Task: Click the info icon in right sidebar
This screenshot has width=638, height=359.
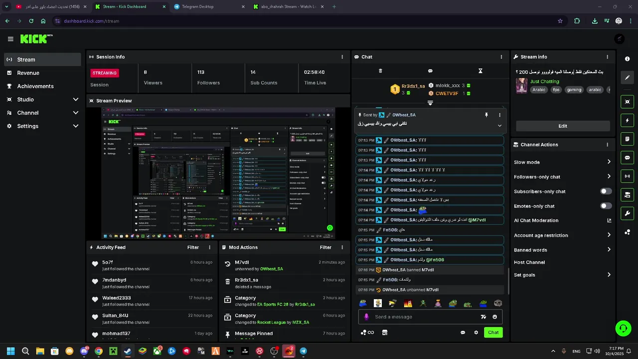Action: [x=628, y=59]
